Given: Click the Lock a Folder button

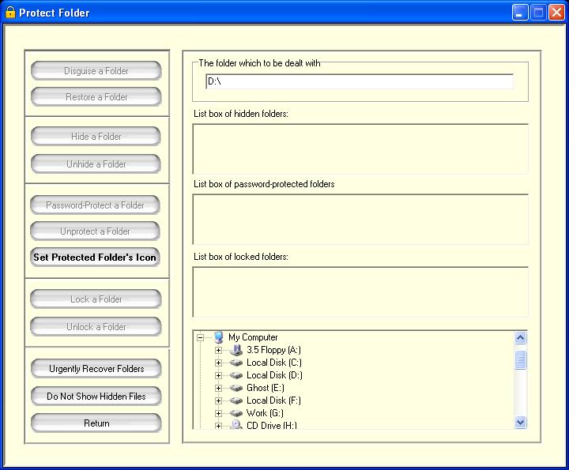Looking at the screenshot, I should [96, 299].
